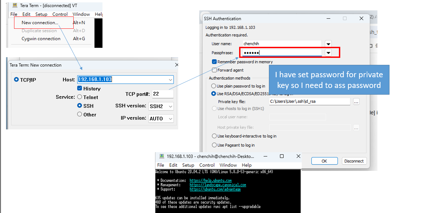The height and width of the screenshot is (213, 428).
Task: Open the https://ubuntu.com/advantage link
Action: coord(215,189)
